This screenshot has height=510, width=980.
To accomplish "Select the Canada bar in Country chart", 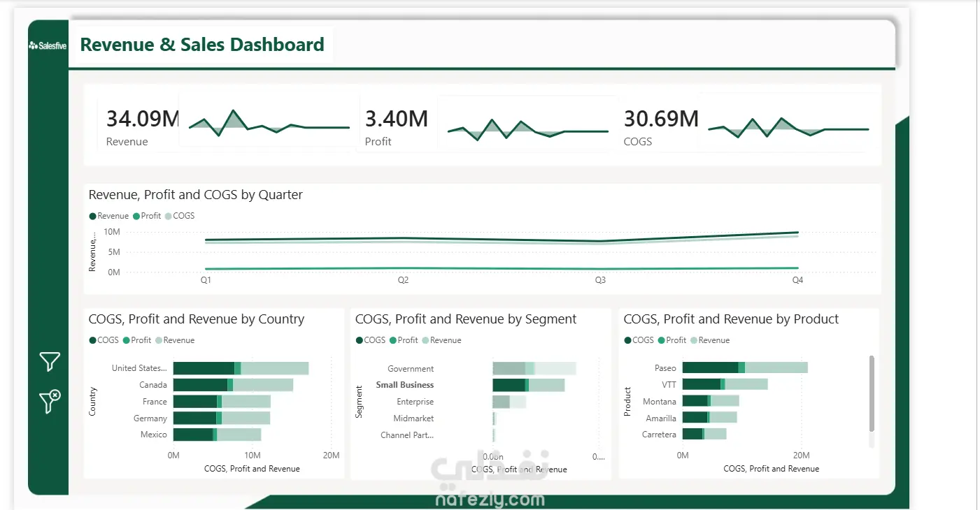I will (233, 385).
